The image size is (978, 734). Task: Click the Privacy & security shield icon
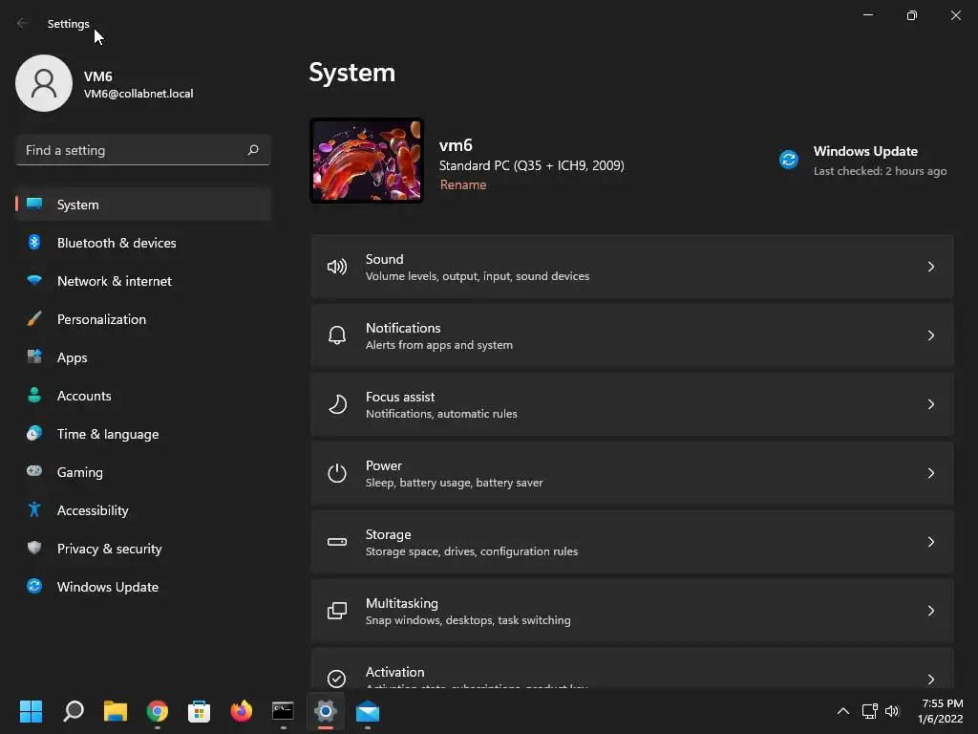(x=34, y=548)
